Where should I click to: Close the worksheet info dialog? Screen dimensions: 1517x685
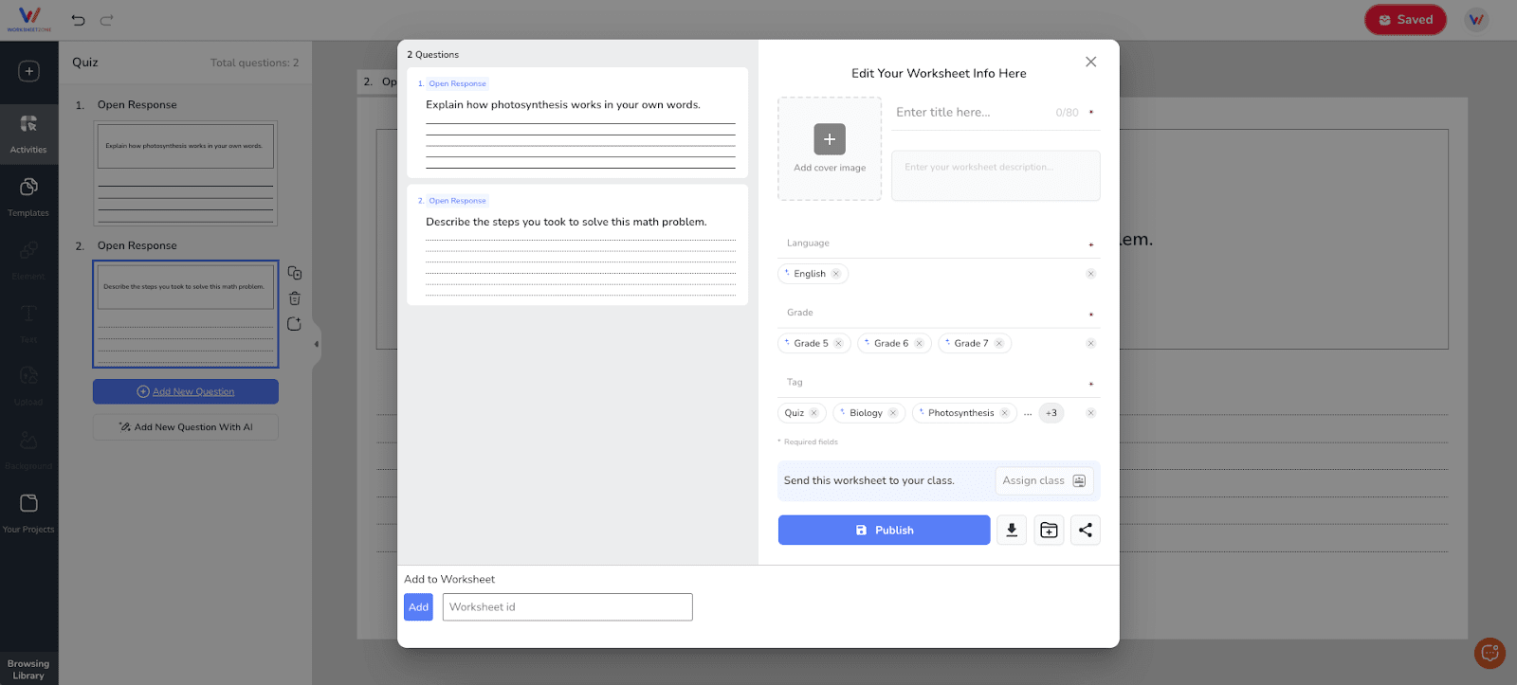tap(1091, 62)
